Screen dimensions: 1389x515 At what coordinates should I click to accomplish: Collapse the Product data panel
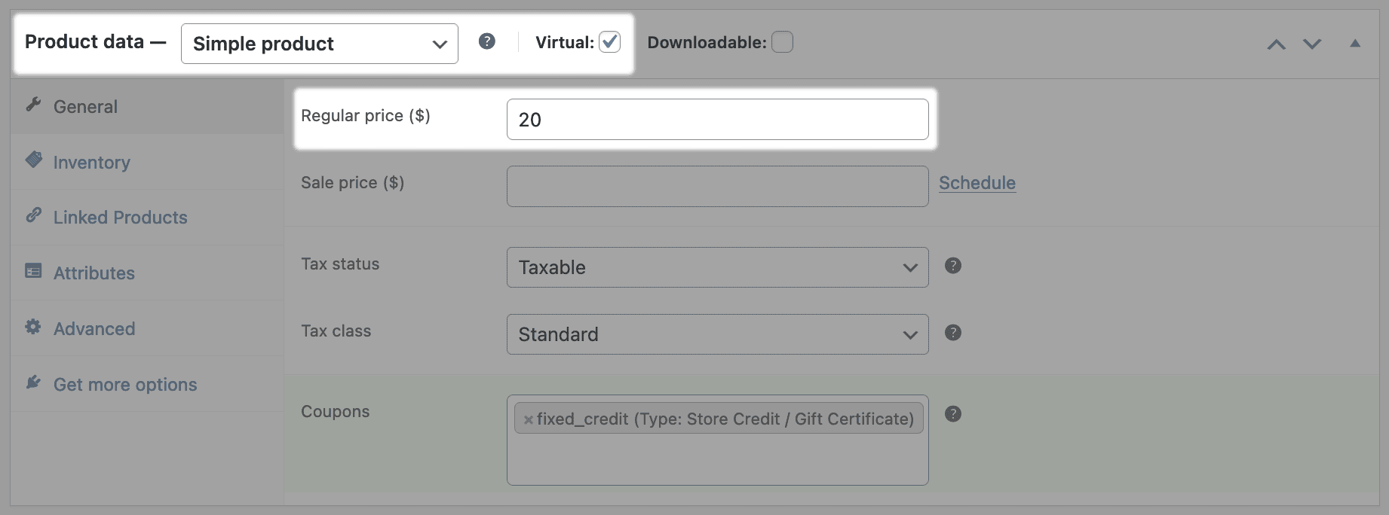(1355, 44)
